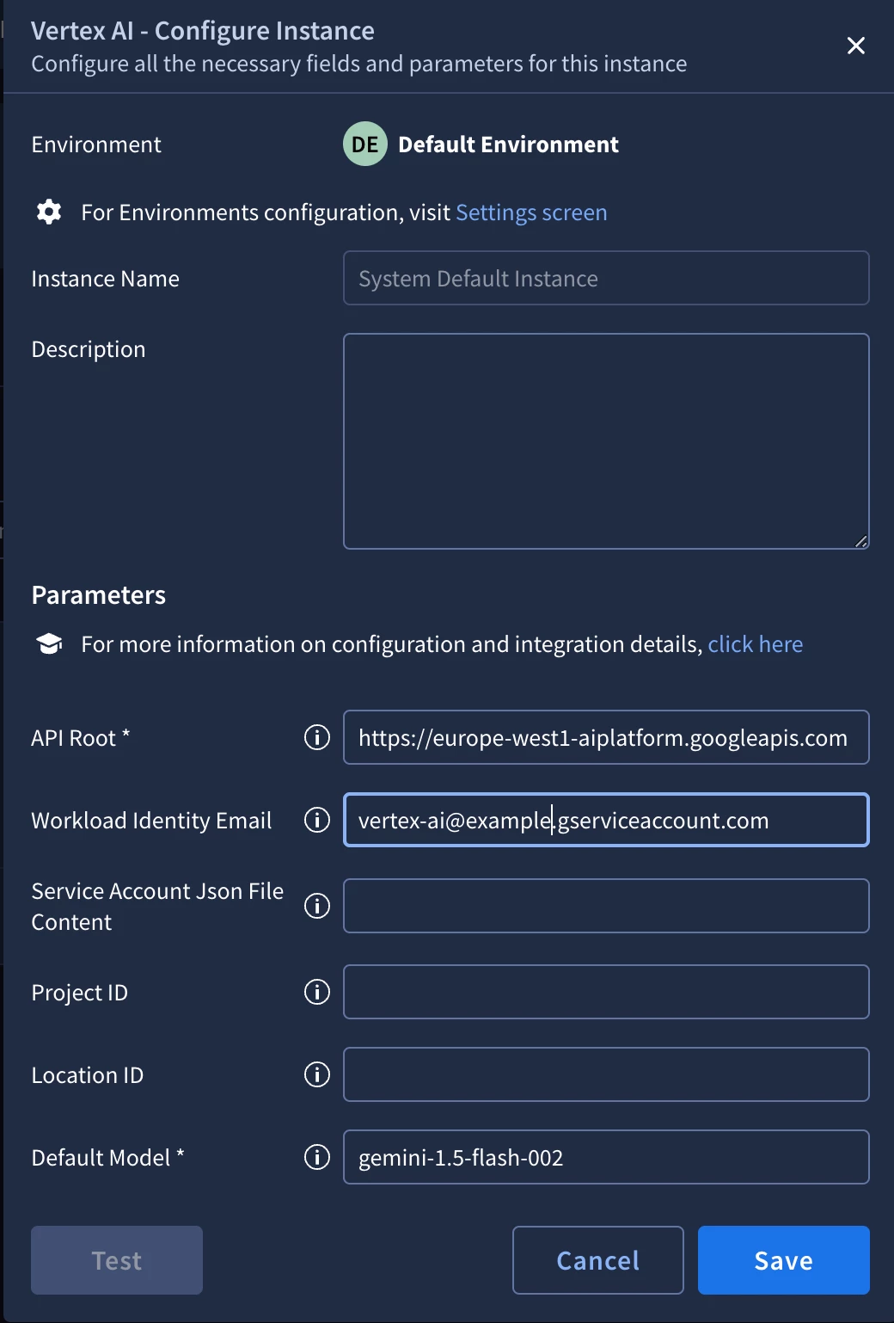Click the Instance Name field
Viewport: 894px width, 1323px height.
[606, 278]
